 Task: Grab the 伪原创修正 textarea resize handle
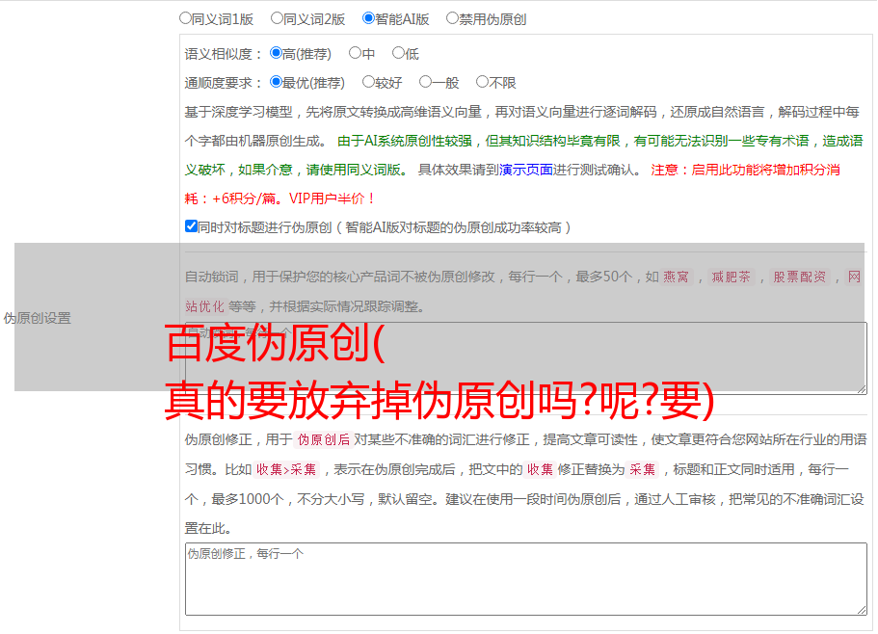click(x=862, y=610)
